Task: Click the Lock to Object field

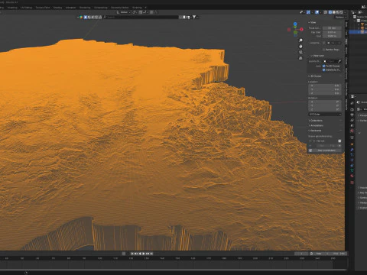Action: pyautogui.click(x=332, y=61)
